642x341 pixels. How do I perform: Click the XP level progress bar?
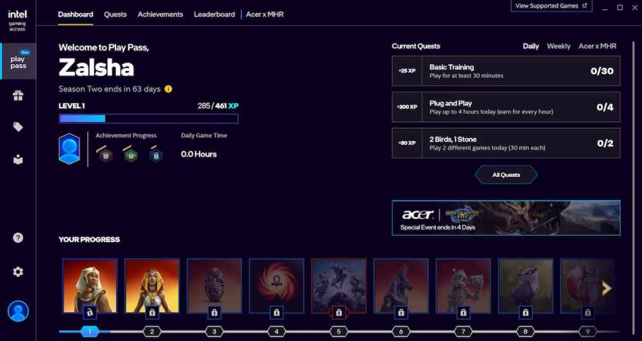coord(148,119)
